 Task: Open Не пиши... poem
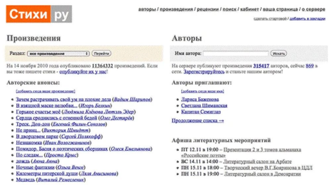(x=28, y=130)
